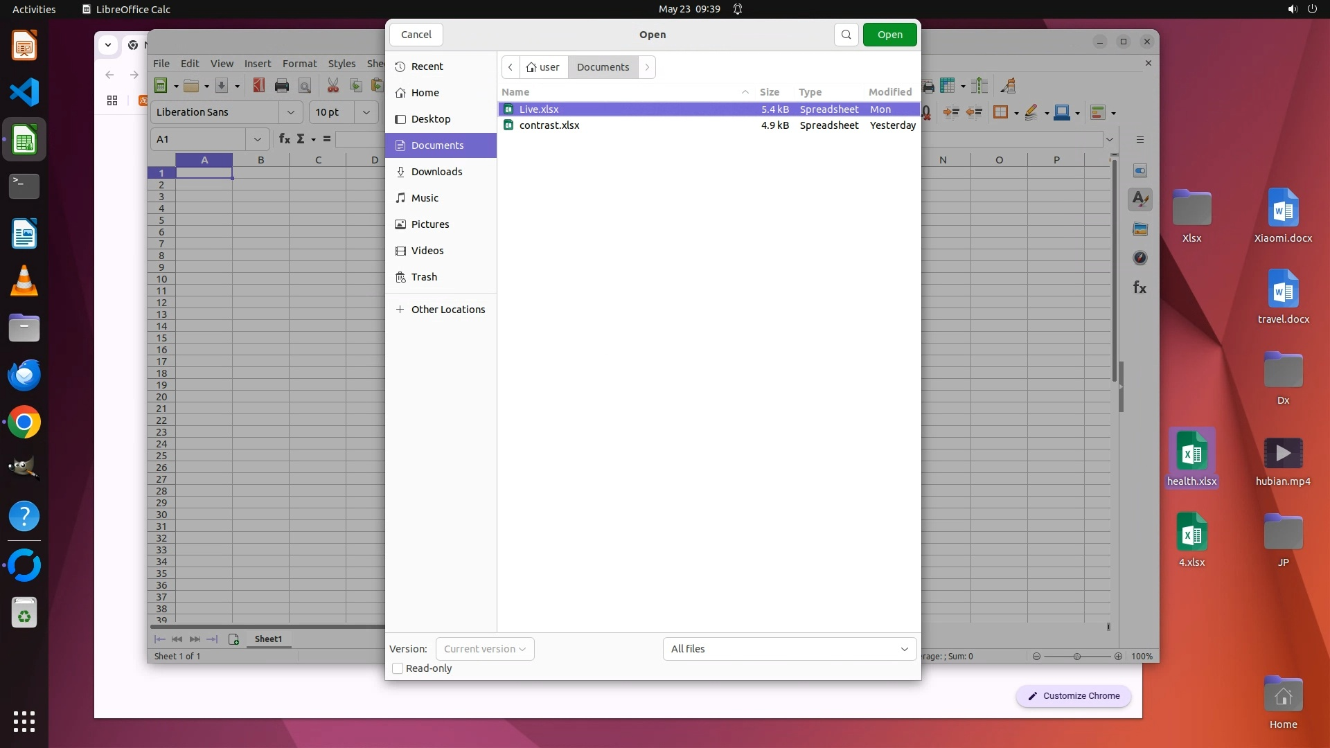Click the Export as PDF icon
This screenshot has width=1330, height=748.
(258, 86)
